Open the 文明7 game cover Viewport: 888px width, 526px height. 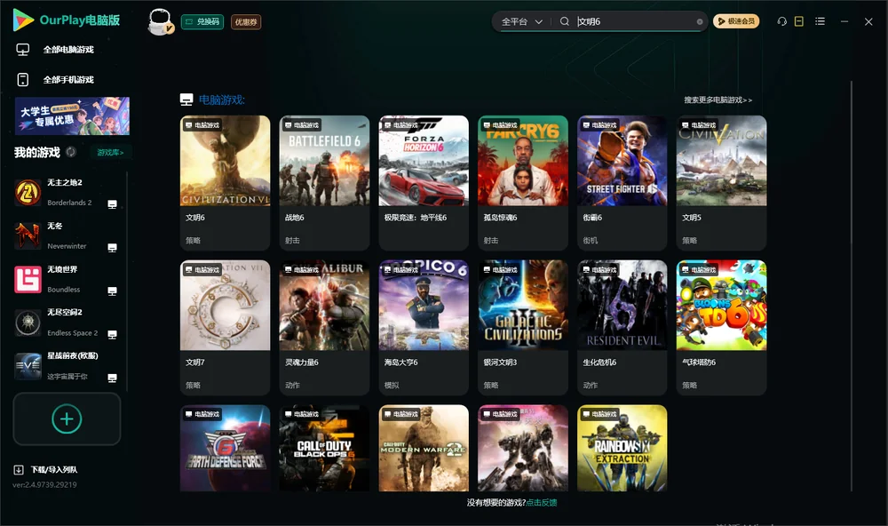[x=225, y=305]
